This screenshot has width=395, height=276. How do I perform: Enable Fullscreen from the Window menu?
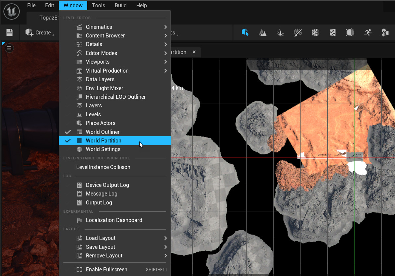106,269
